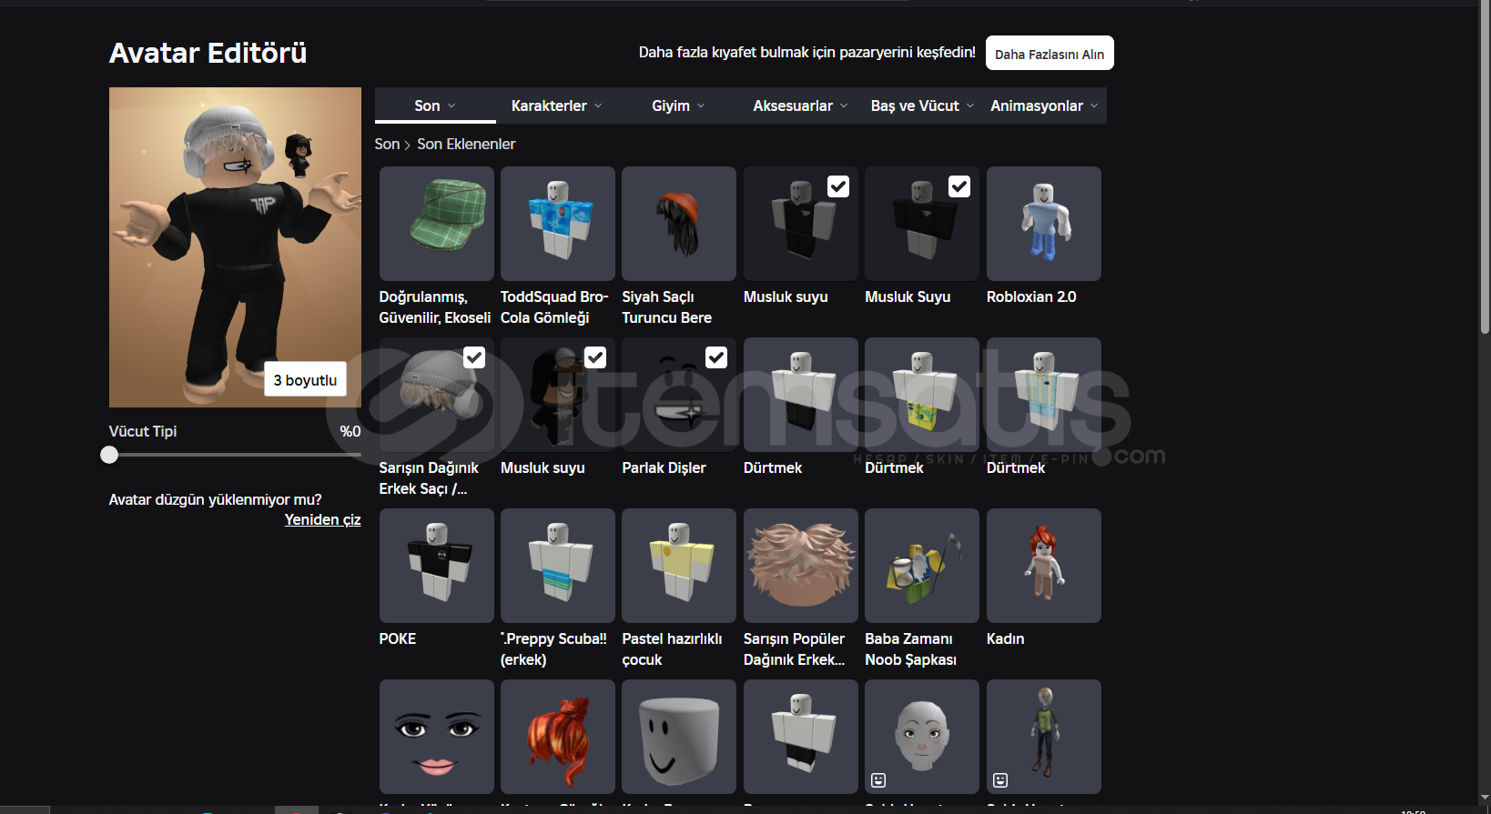The image size is (1491, 814).
Task: Choose the Pastel hazırlıklı çocuk outfit
Action: click(679, 566)
